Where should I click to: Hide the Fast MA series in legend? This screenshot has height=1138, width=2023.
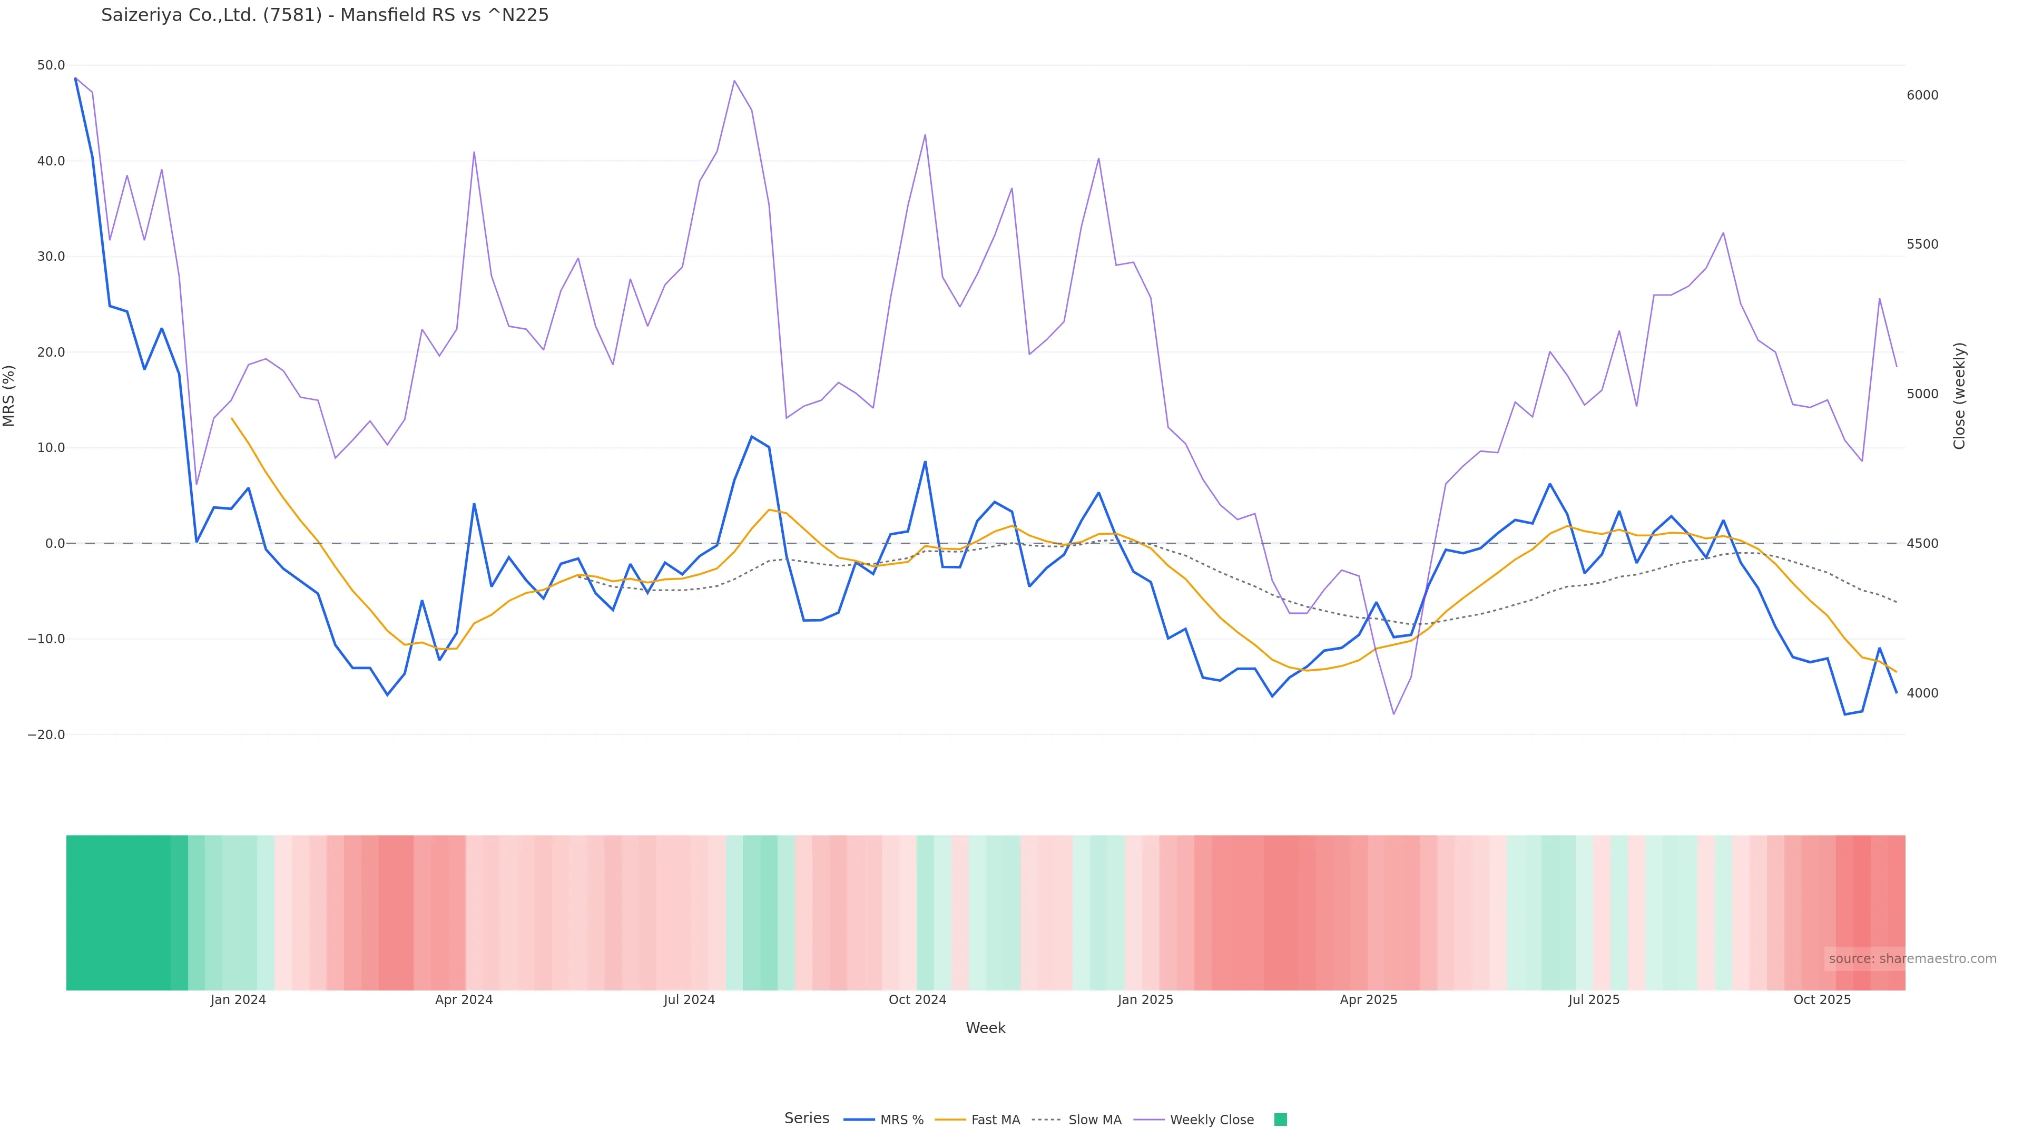pyautogui.click(x=995, y=1120)
